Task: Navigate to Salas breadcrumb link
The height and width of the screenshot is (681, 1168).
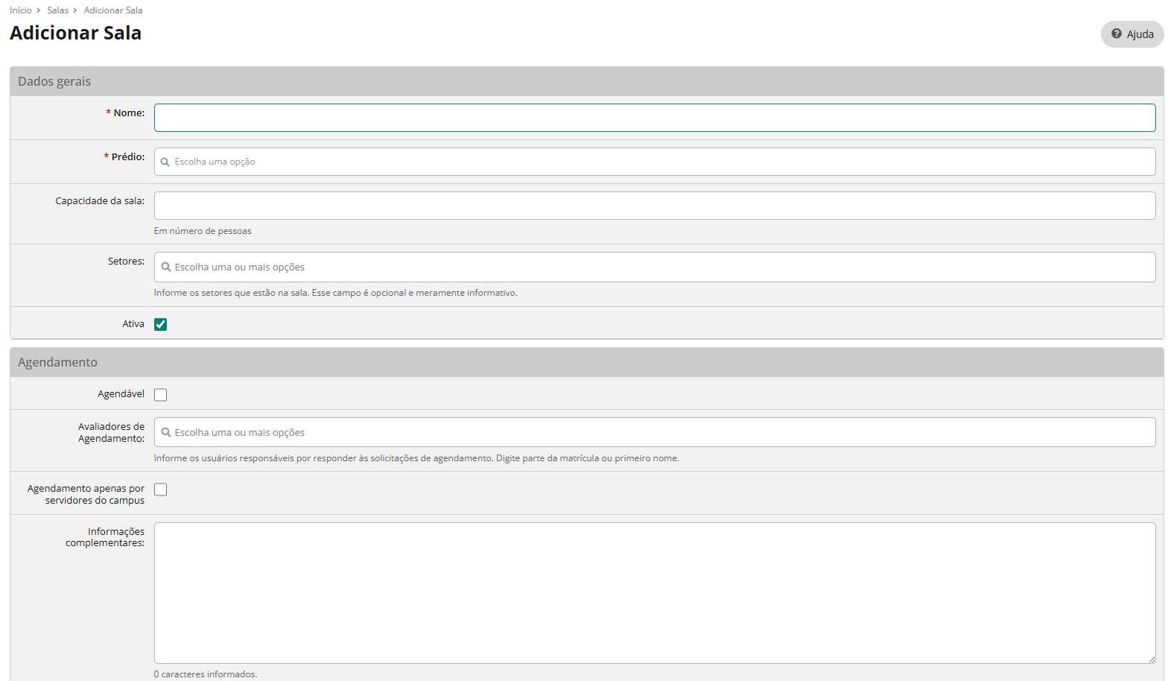Action: 57,10
